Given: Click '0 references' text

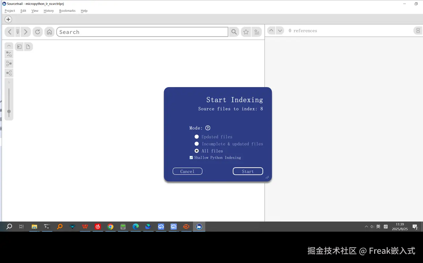Looking at the screenshot, I should (303, 31).
